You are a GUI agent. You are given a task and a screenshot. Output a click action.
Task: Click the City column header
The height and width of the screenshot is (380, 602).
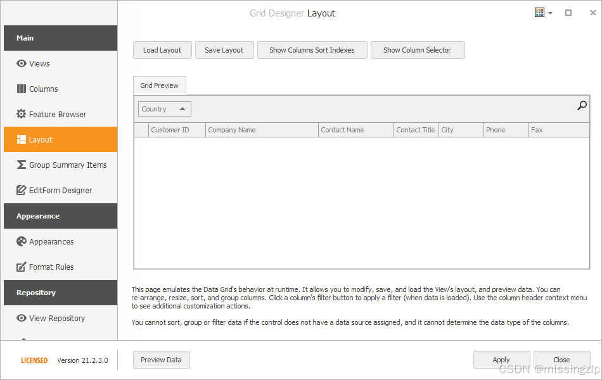click(x=461, y=130)
